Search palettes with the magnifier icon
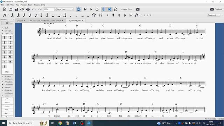The image size is (224, 126). click(x=7, y=23)
